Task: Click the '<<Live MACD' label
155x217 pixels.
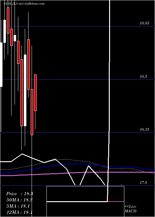Action: (131, 209)
